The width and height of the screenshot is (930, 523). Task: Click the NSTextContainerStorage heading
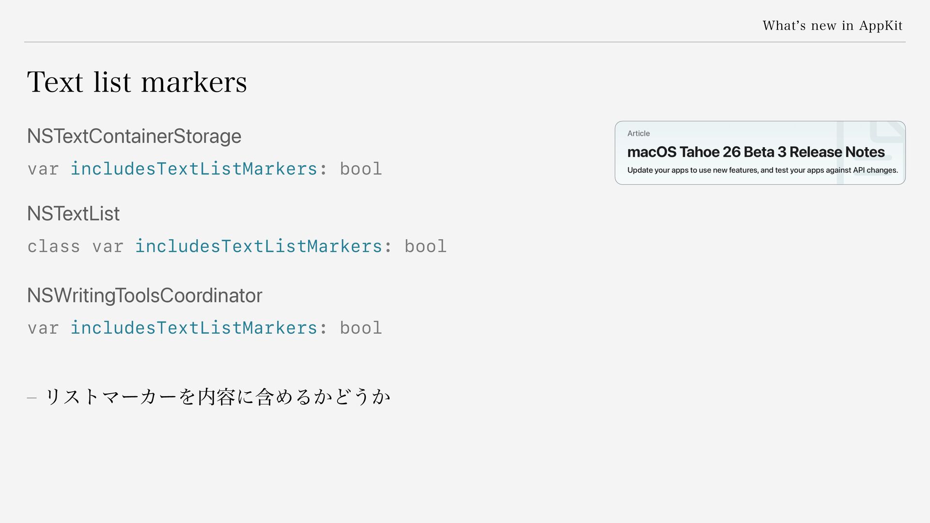pos(134,136)
